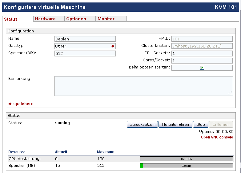241x173 pixels.
Task: Click the Cores/Socket input field
Action: pyautogui.click(x=202, y=60)
